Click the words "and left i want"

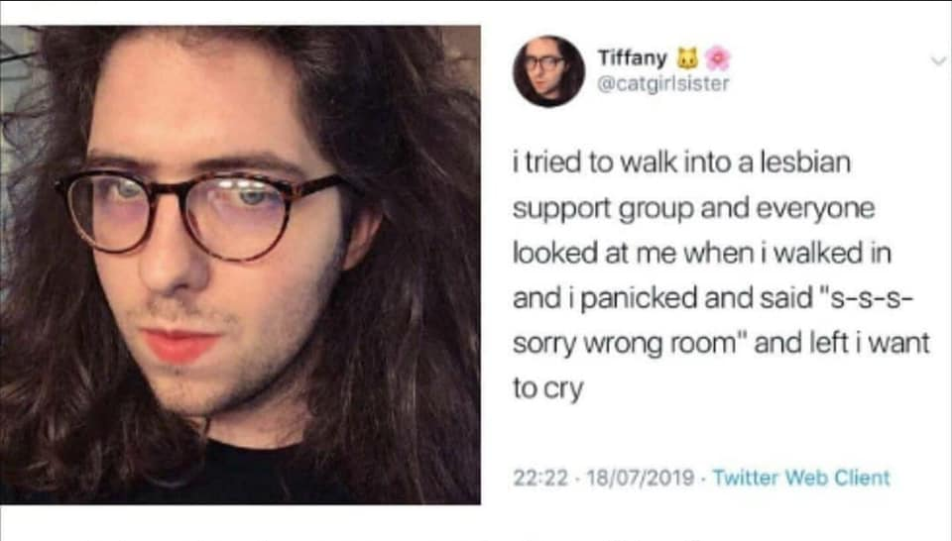tap(842, 343)
